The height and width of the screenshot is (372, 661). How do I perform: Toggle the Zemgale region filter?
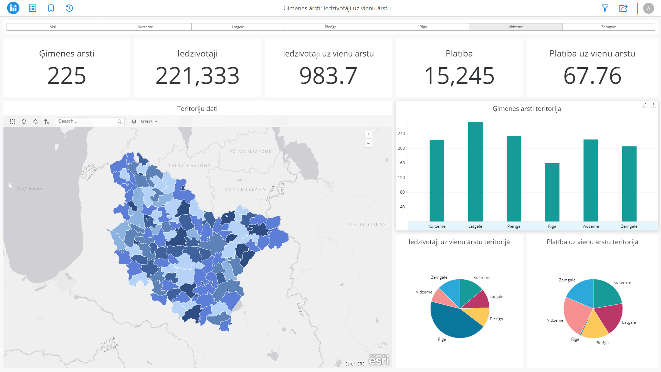tap(608, 27)
